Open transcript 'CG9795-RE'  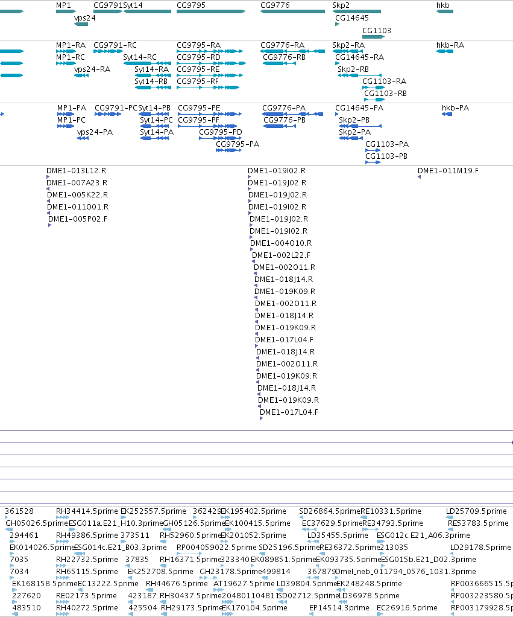[198, 69]
